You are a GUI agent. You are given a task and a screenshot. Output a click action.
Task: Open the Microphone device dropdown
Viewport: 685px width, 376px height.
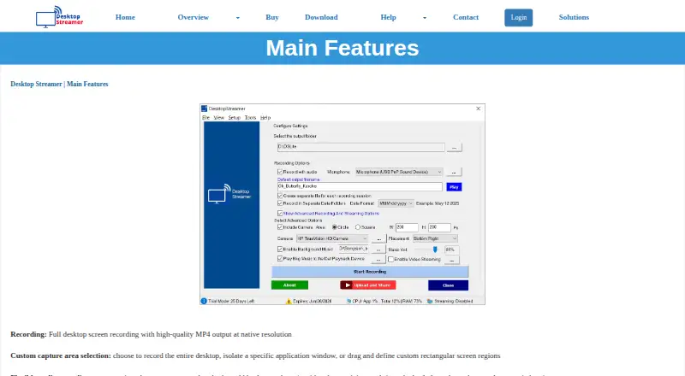pos(399,172)
